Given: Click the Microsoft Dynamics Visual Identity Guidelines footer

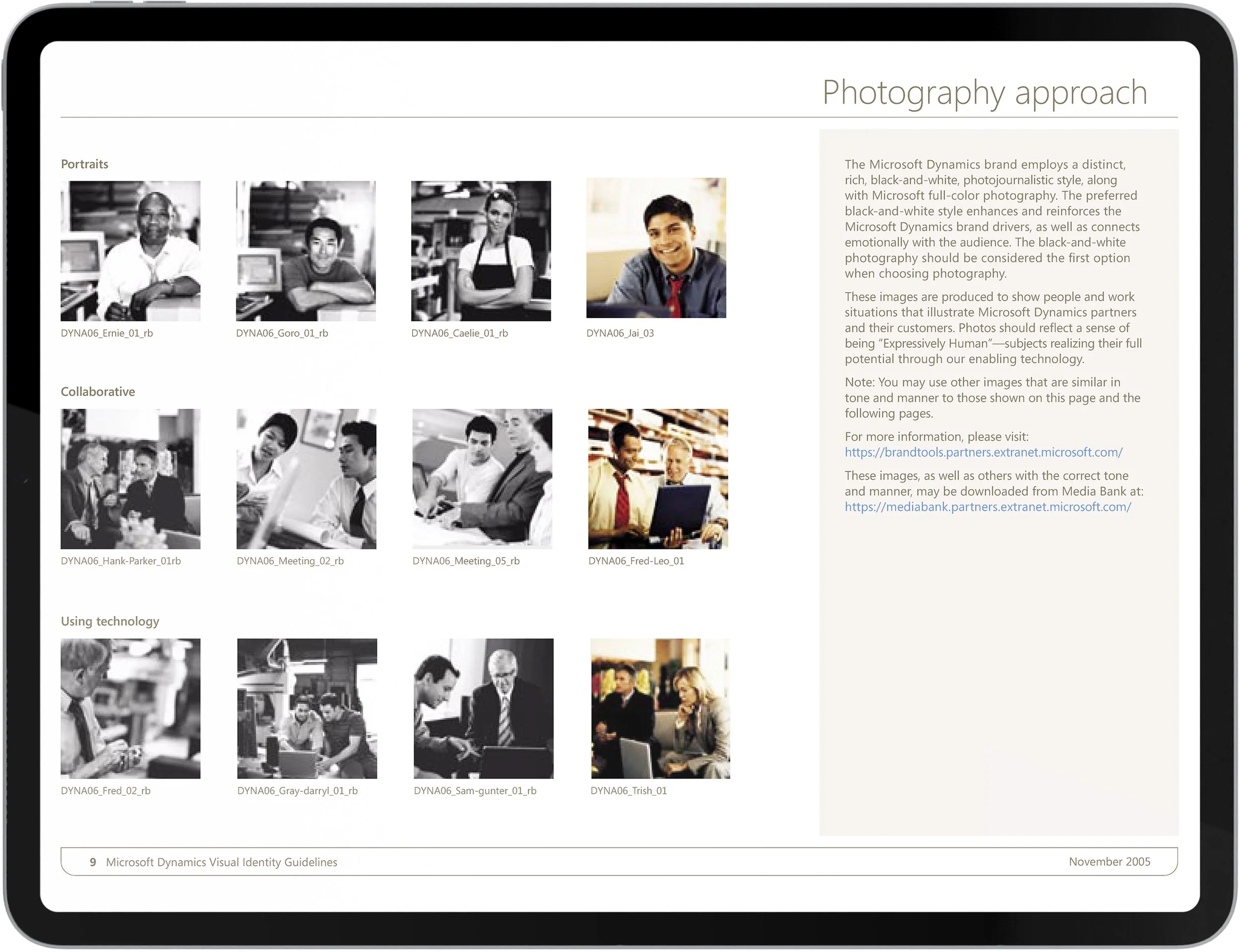Looking at the screenshot, I should coord(221,862).
